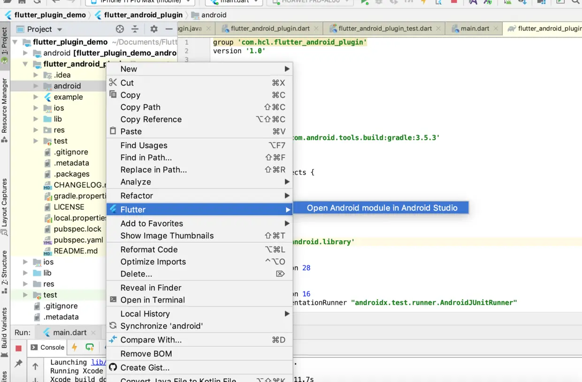Close the flutter_android_plugin.dart editor tab
This screenshot has height=382, width=582.
(315, 28)
